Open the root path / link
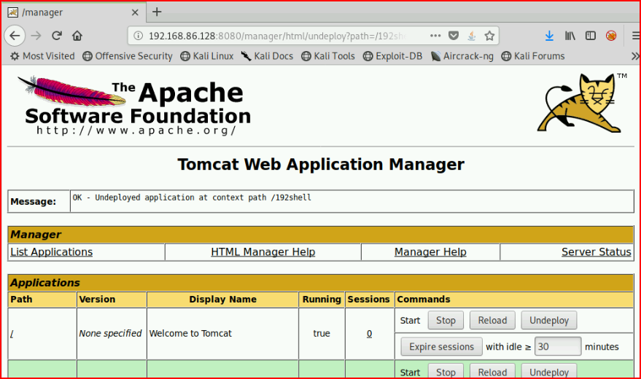 pos(12,334)
